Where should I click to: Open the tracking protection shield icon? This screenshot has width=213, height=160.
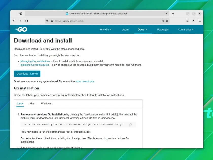tap(47, 21)
